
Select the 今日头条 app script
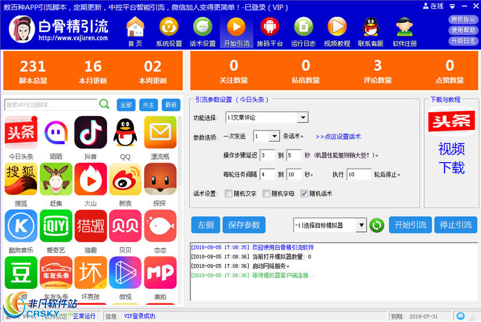(x=21, y=132)
